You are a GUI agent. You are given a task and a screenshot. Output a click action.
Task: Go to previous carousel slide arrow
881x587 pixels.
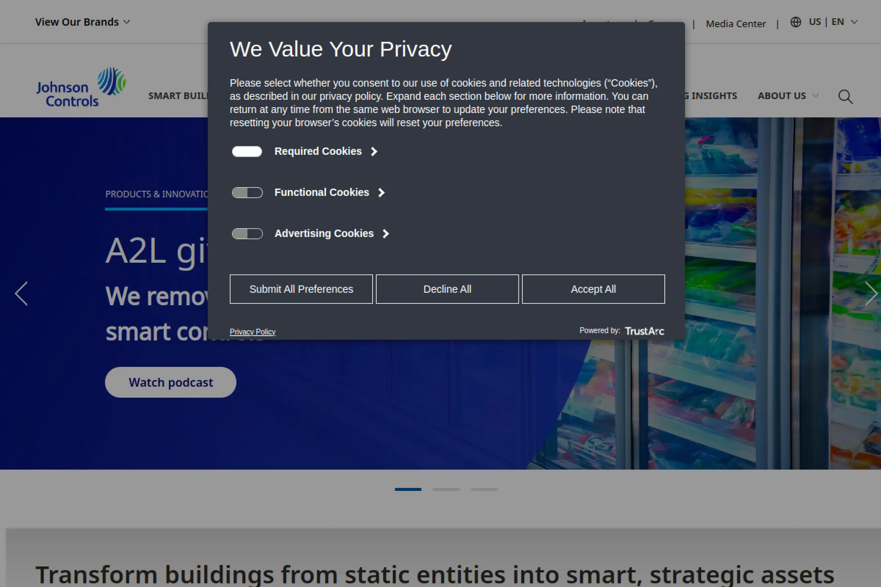21,293
